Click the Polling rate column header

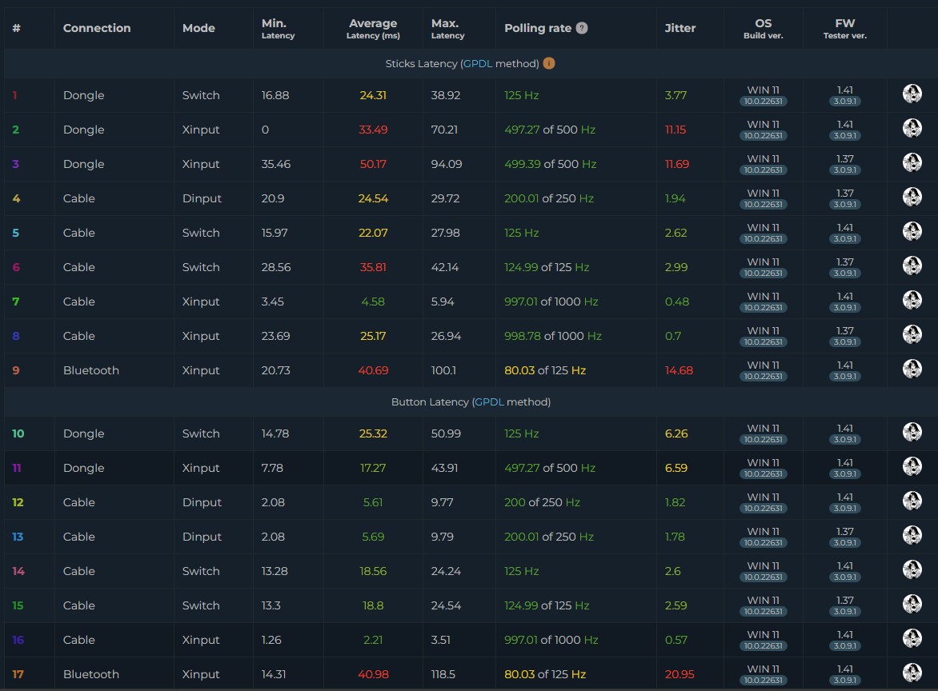(x=538, y=28)
